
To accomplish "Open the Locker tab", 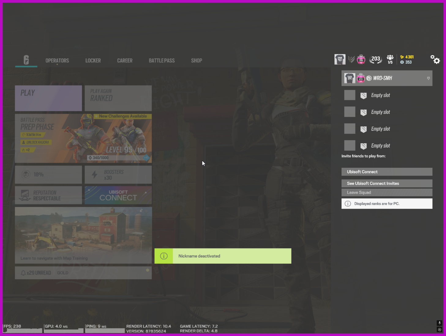I will point(93,61).
